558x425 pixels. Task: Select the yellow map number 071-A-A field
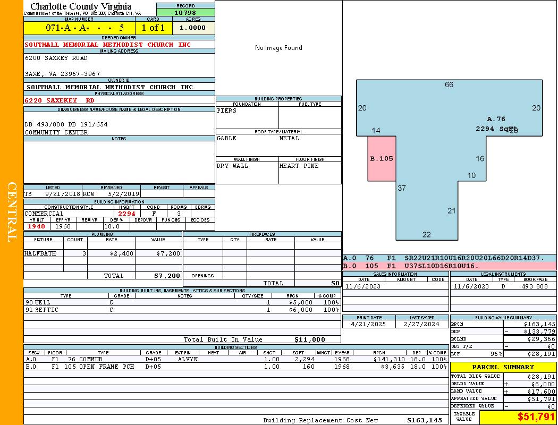[x=79, y=28]
